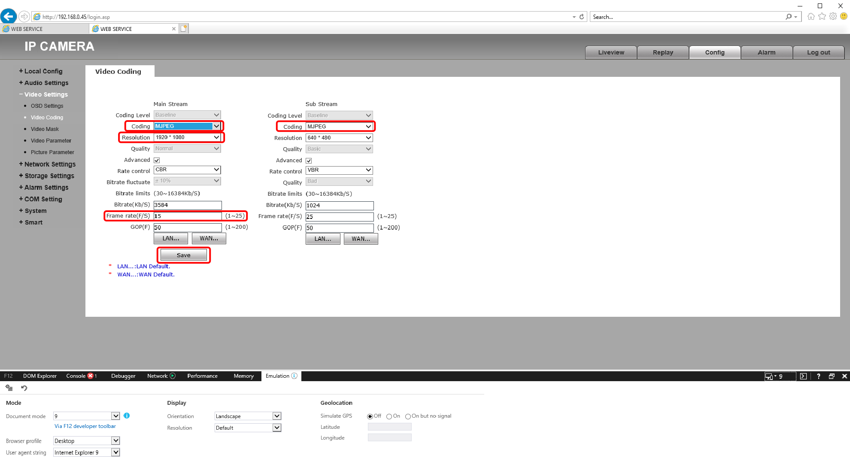Click the document mode info icon
Viewport: 850px width, 458px height.
coord(127,416)
